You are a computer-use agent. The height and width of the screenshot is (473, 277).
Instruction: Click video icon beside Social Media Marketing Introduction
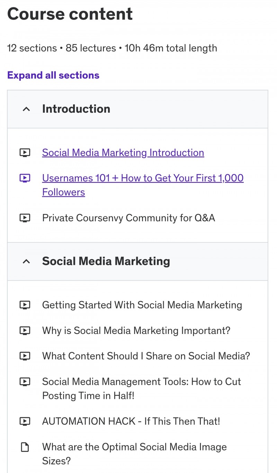(x=25, y=153)
